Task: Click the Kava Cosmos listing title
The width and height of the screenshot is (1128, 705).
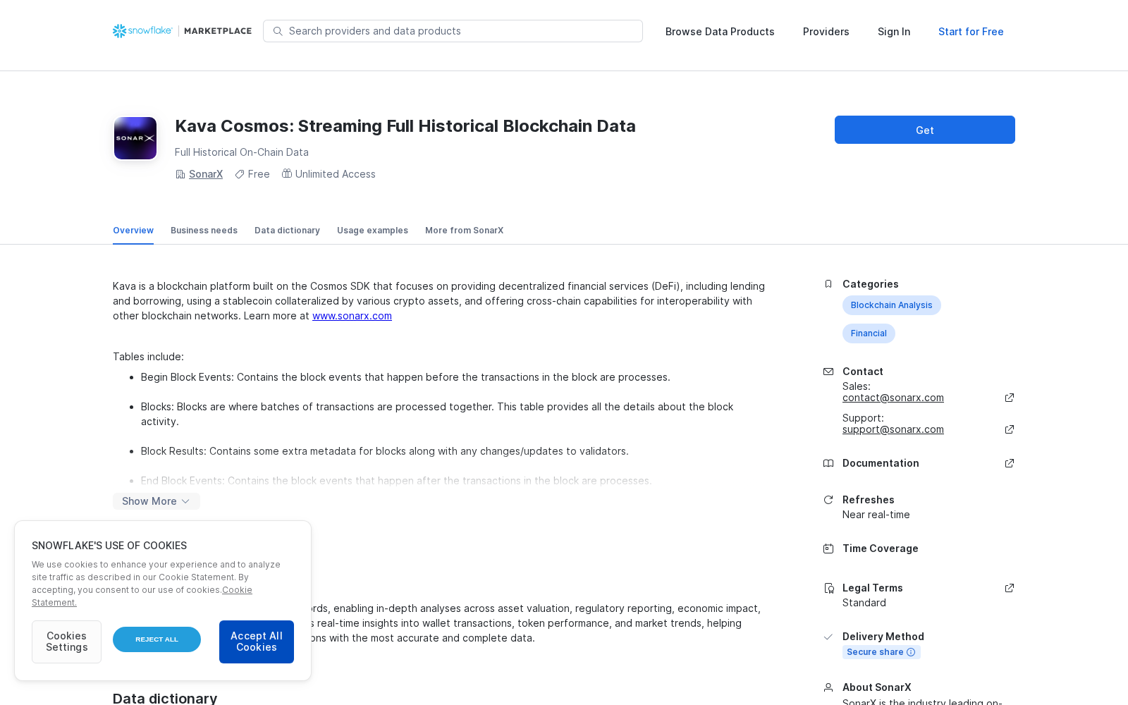Action: coord(405,126)
